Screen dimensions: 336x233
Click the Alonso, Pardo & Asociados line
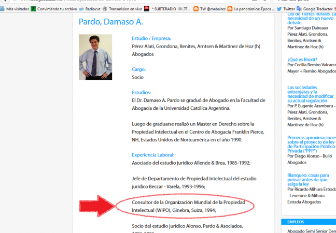tap(187, 226)
